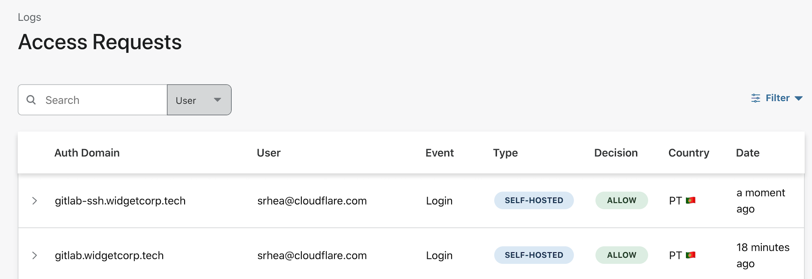Screen dimensions: 812x279
Task: Click the Event column header
Action: coord(439,153)
